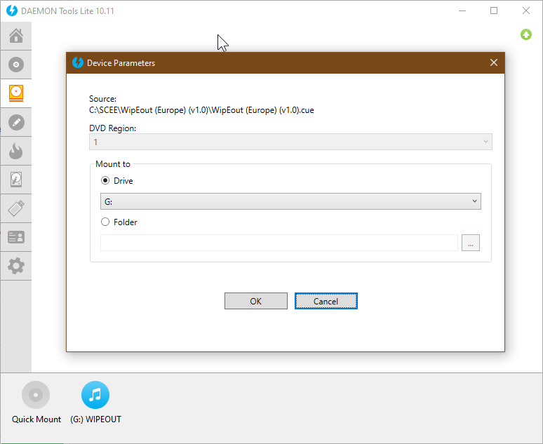Maximize the DAEMON Tools Lite window
This screenshot has height=444, width=543.
point(494,11)
